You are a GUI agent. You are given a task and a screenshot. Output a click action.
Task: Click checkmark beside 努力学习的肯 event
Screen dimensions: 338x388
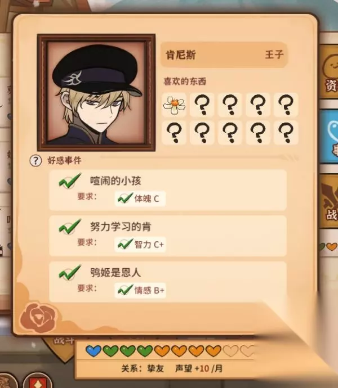coord(70,227)
